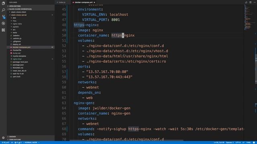Click the open changes icon in editor toolbar
The image size is (257, 144).
[246, 2]
